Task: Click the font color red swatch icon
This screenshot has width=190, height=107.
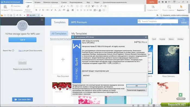Action: click(x=68, y=10)
